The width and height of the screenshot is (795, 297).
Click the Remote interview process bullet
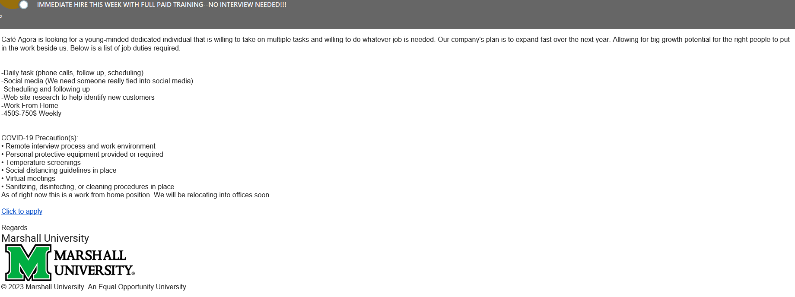tap(78, 146)
